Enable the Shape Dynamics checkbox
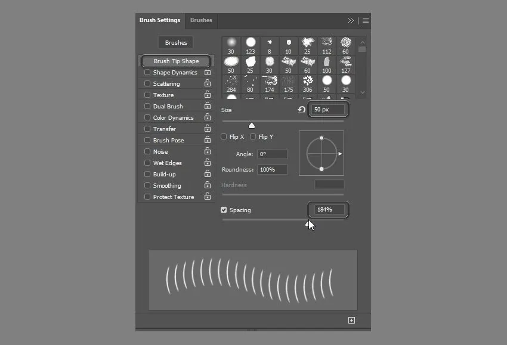The height and width of the screenshot is (345, 507). (147, 73)
